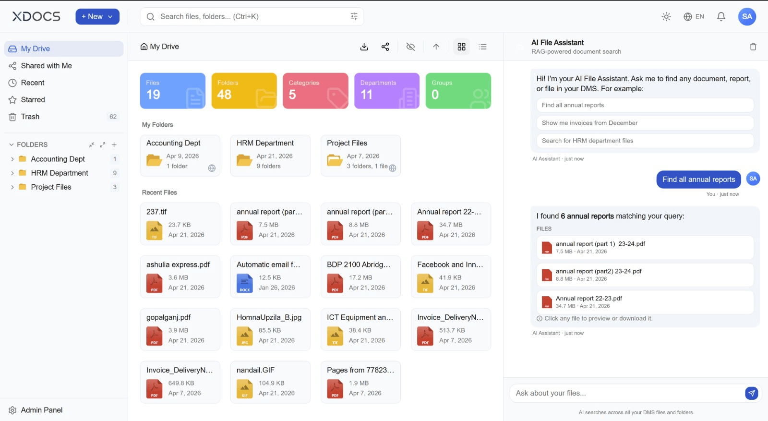Click nandail.GIF file icon

[245, 389]
